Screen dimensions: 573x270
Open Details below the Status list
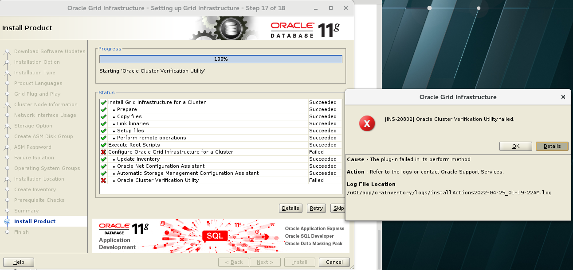(x=290, y=208)
